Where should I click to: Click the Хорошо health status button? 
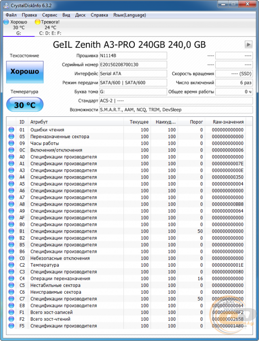25,72
